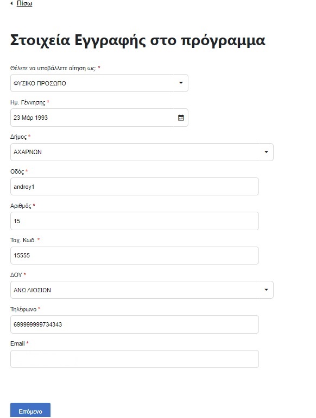Open the Δήμος dropdown showing ΑΧΑΡΝΩΝ
The width and height of the screenshot is (316, 418).
pos(142,152)
